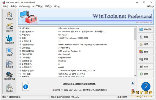Select the 恢复 restore category button

(146, 74)
